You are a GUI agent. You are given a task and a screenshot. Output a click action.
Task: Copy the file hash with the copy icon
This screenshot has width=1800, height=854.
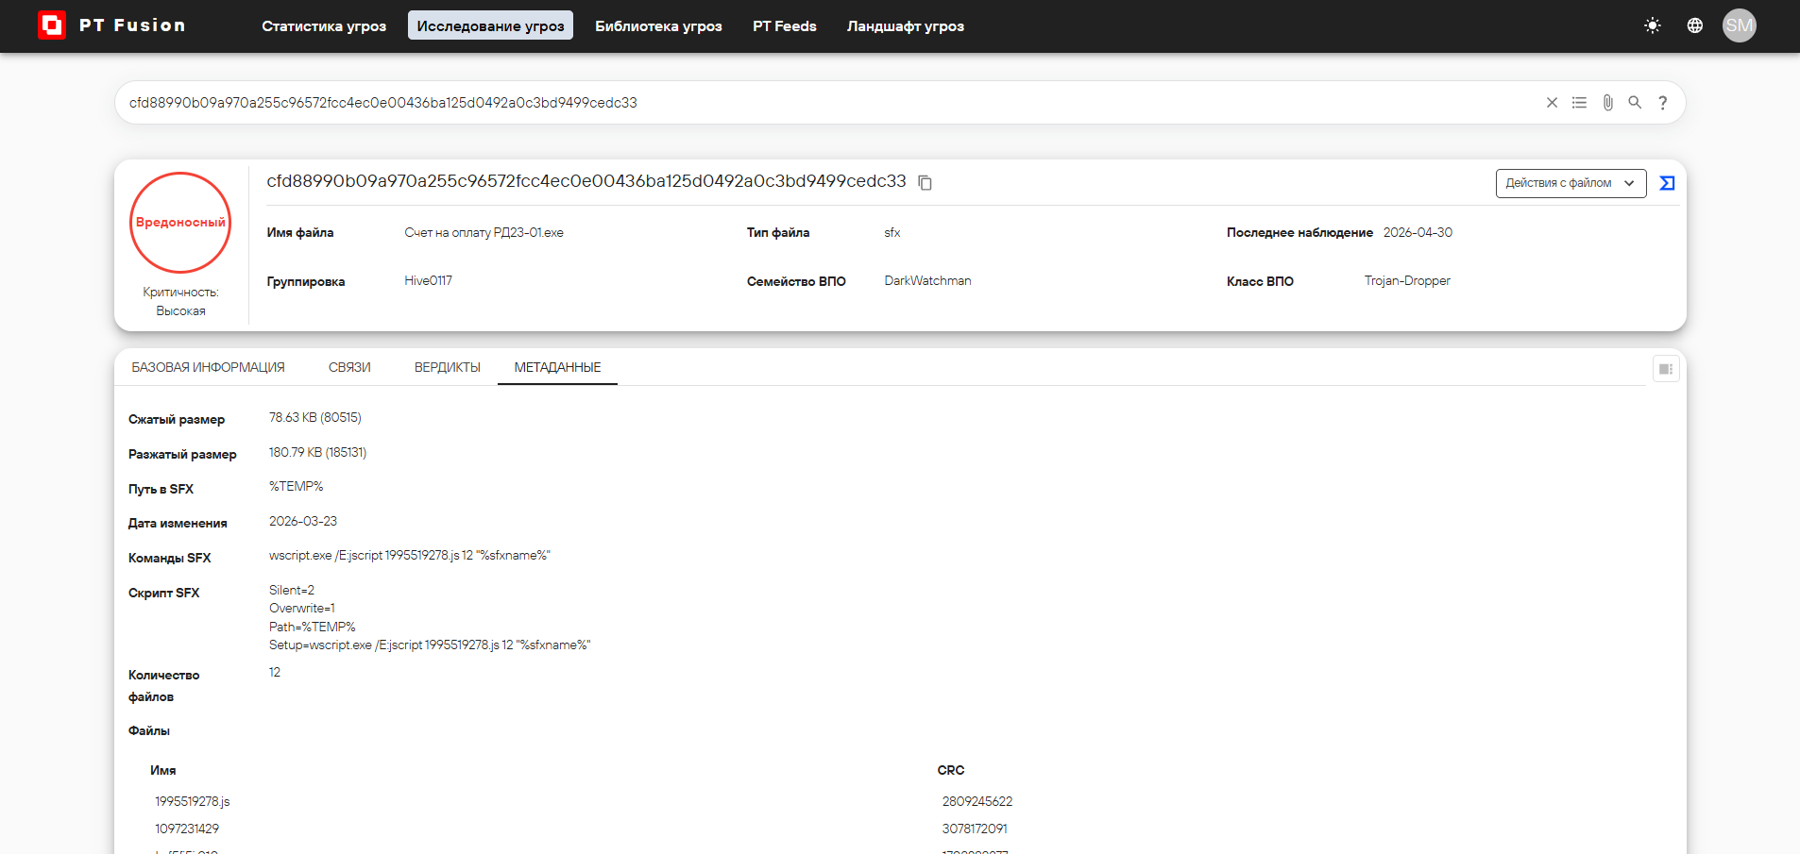pyautogui.click(x=925, y=182)
